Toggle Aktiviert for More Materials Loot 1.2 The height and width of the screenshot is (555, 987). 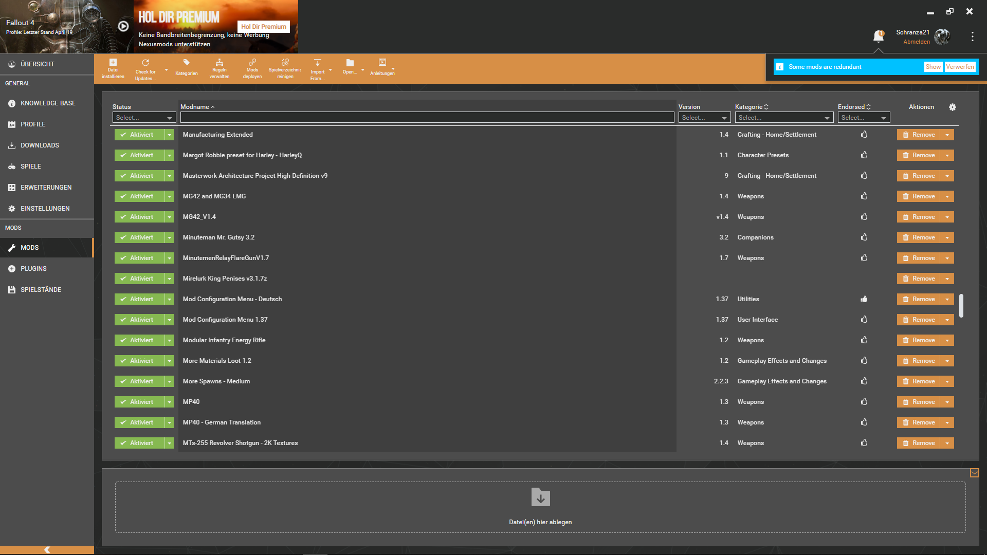click(139, 361)
